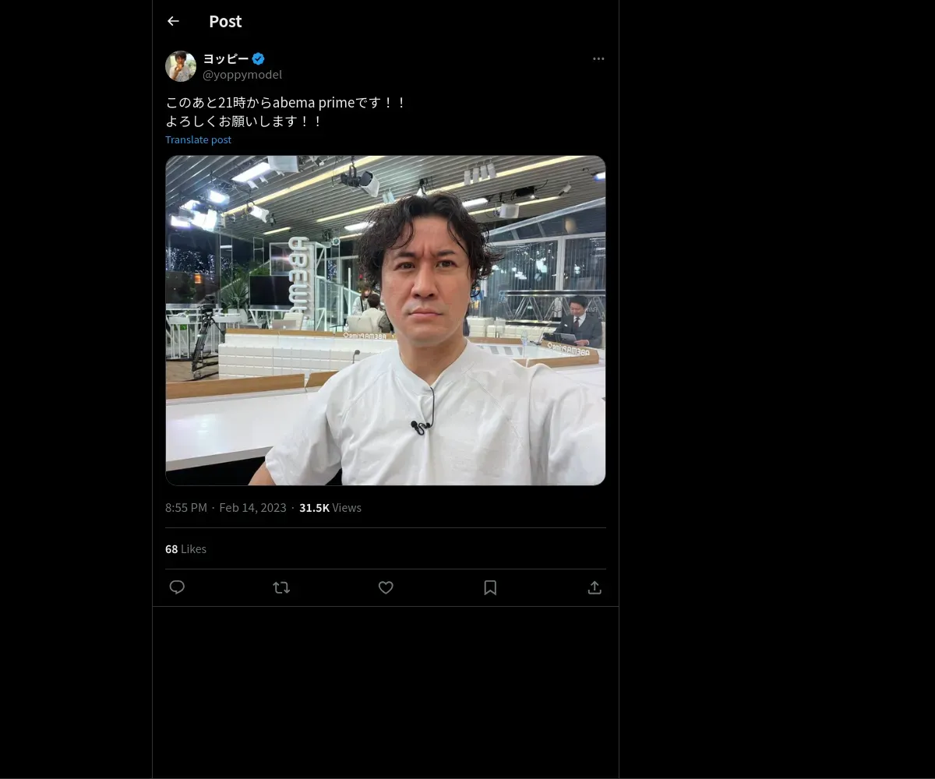Click the back arrow icon

(x=173, y=21)
